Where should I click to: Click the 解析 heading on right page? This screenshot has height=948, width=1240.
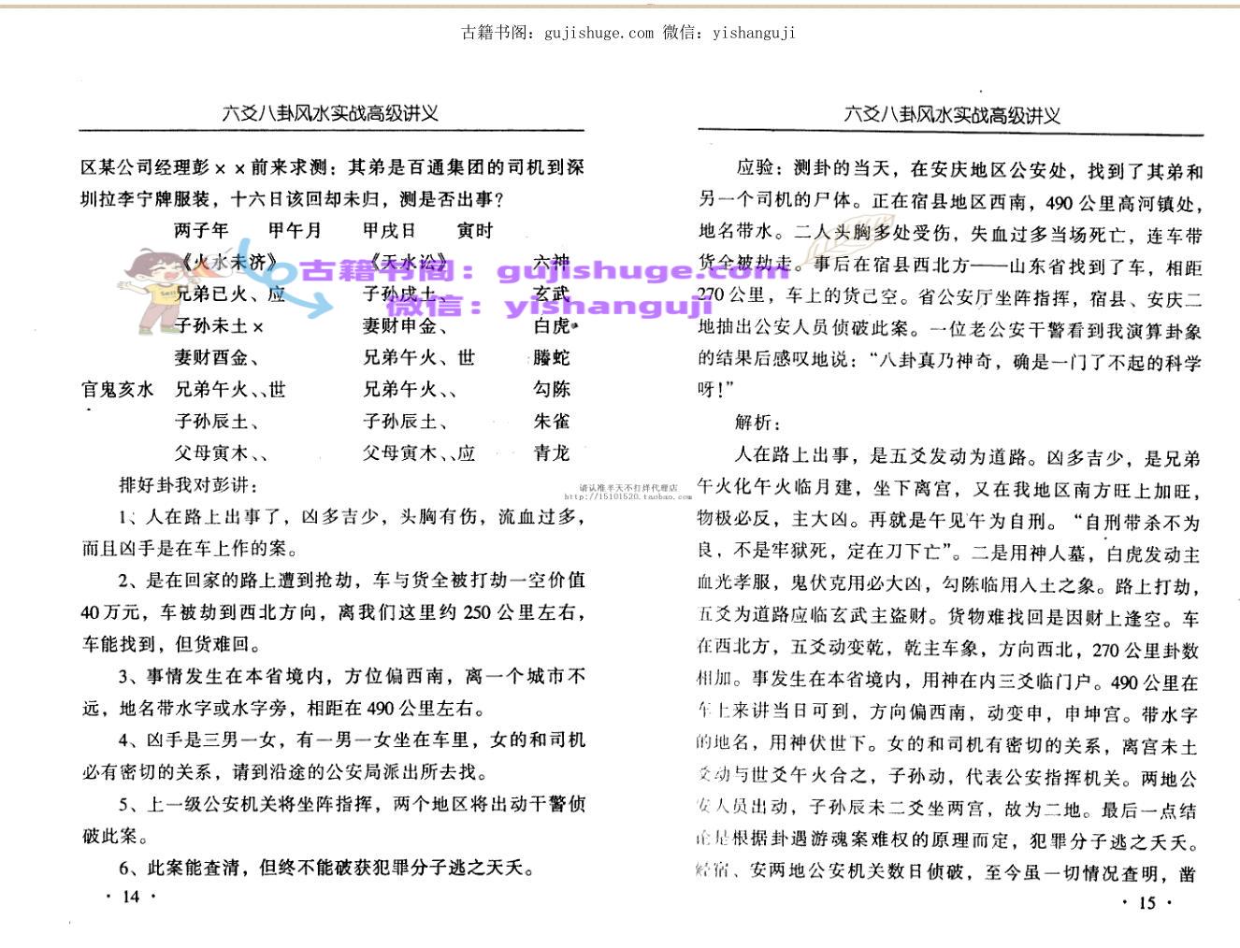(x=756, y=423)
